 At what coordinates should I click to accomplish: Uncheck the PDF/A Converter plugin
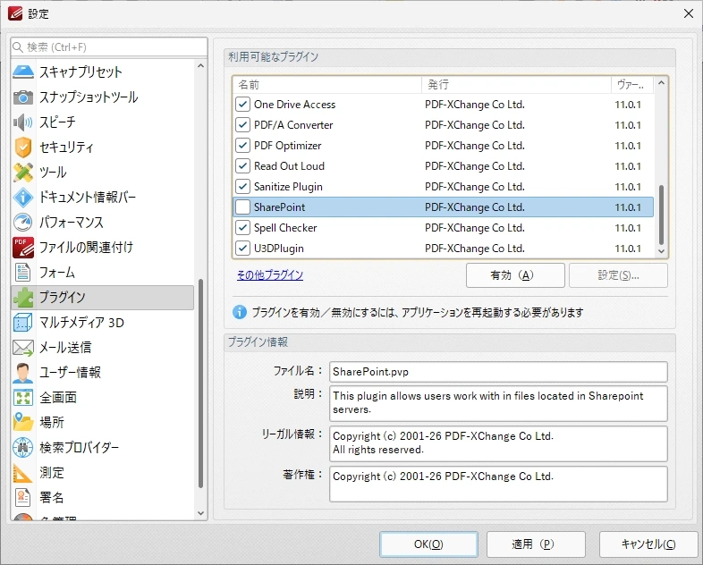click(x=242, y=124)
